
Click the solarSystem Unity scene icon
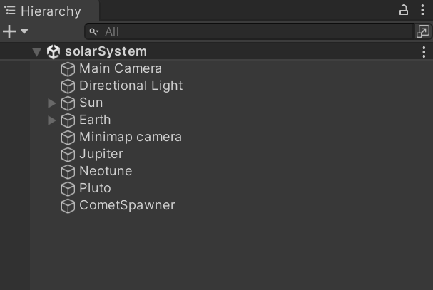coord(54,52)
